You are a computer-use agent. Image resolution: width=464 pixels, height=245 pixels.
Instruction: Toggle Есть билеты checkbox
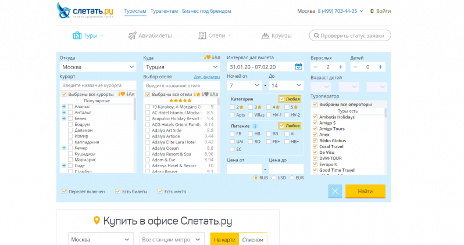pos(118,192)
